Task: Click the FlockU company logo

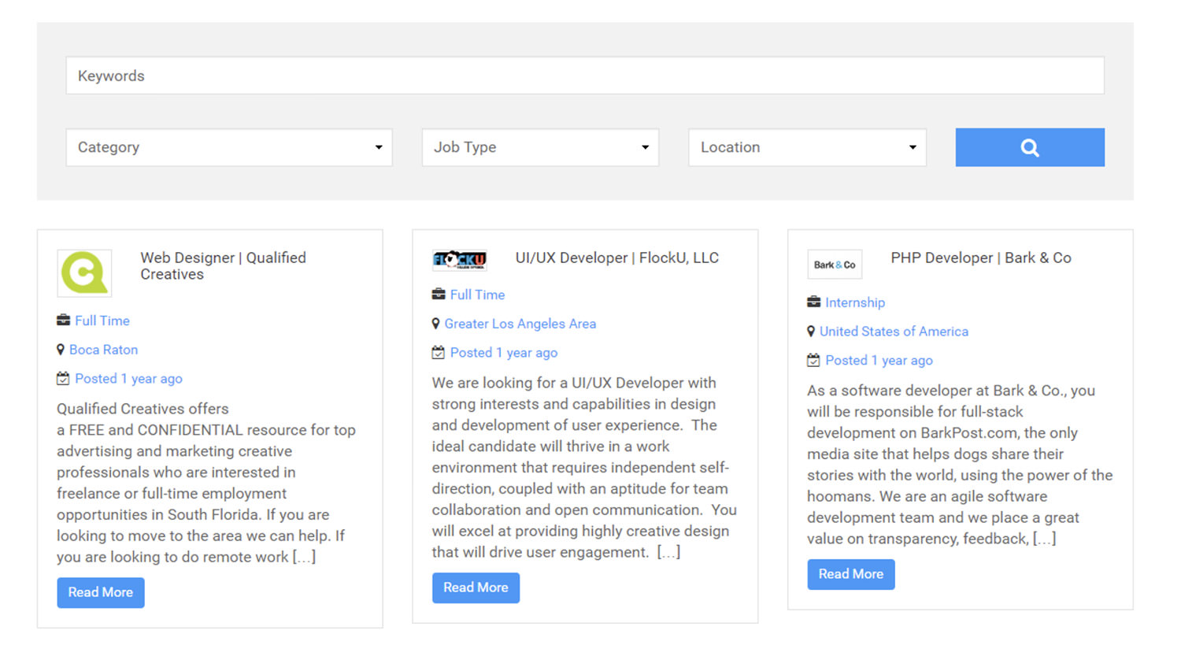Action: point(460,260)
